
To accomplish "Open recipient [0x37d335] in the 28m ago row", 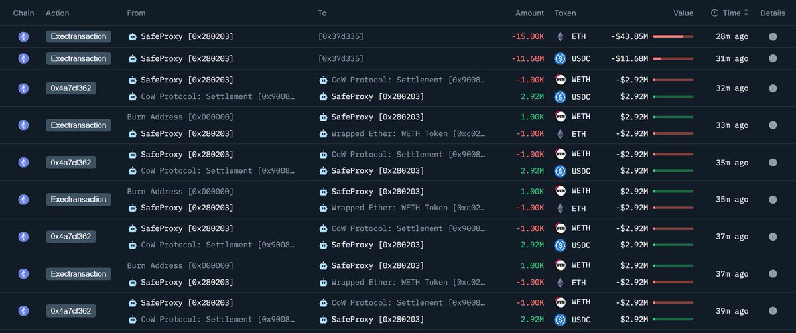I will 341,36.
